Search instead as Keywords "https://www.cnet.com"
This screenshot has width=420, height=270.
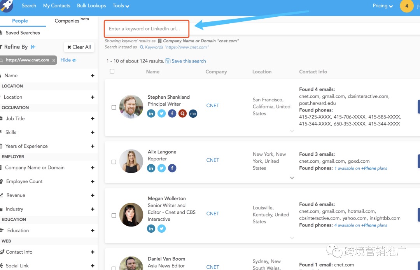pos(174,47)
